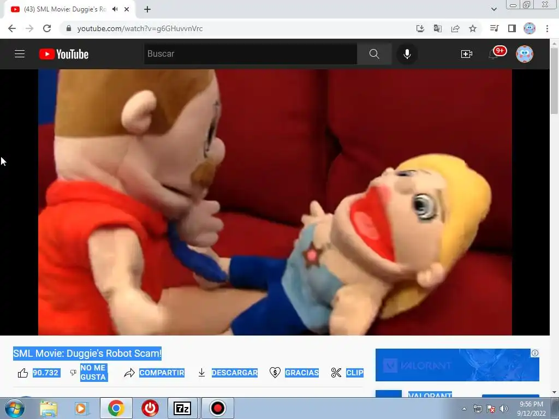Click the youtube.com address bar URL
Image resolution: width=559 pixels, height=419 pixels.
(140, 28)
